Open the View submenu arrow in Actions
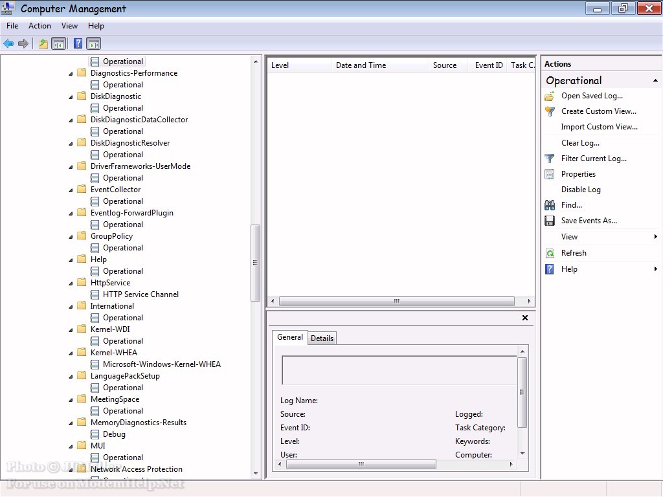 655,237
